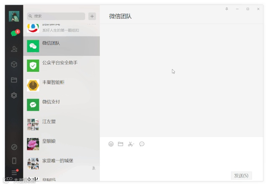Click the green shield avatar of 公众平台安全助手
This screenshot has width=268, height=186.
click(33, 65)
